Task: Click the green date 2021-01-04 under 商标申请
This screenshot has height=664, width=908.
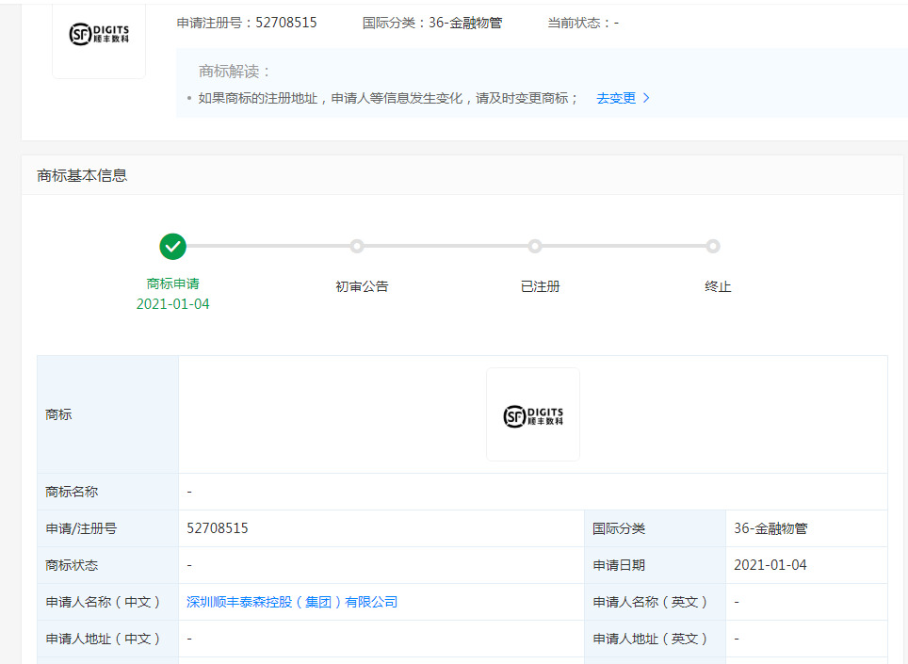Action: click(x=172, y=304)
